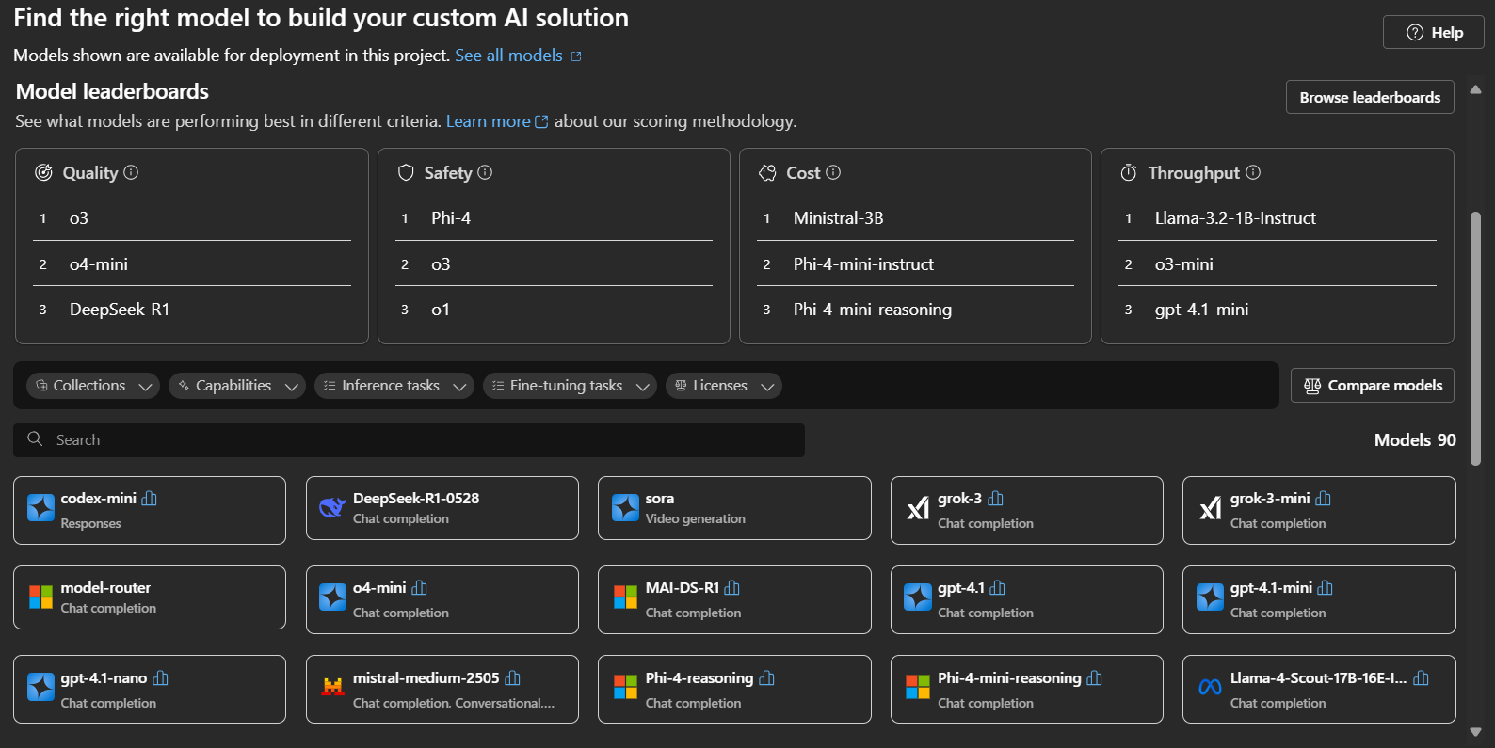
Task: Click the Safety info icon
Action: point(485,172)
